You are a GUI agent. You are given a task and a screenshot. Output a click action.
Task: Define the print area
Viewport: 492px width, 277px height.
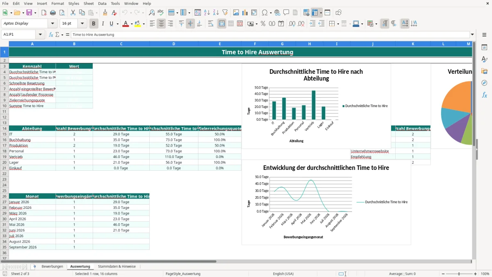(x=307, y=13)
